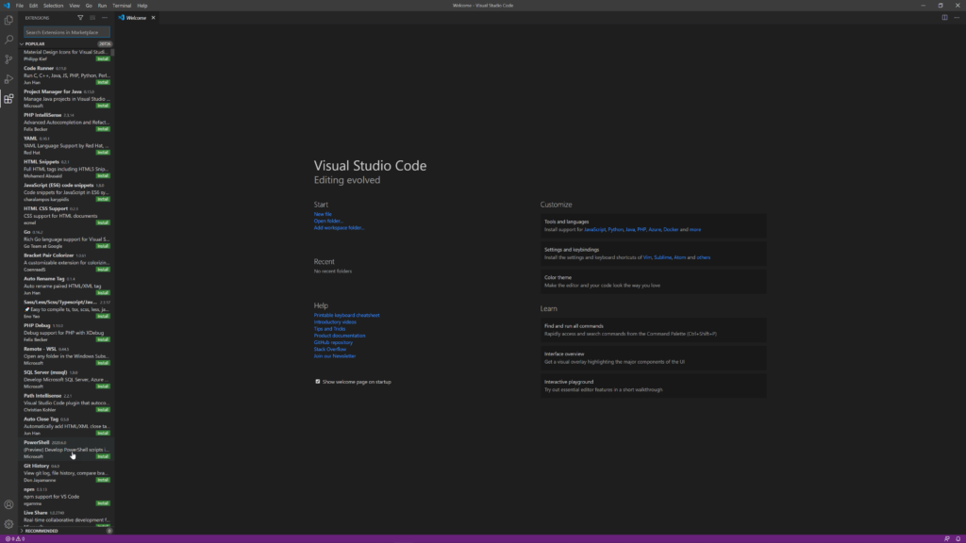Click the New file link
Screen dimensions: 966x543
coord(323,214)
